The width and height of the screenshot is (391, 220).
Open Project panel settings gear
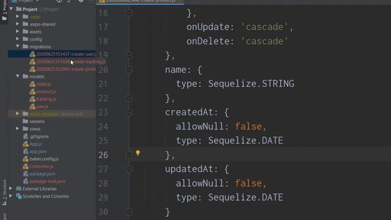click(81, 1)
